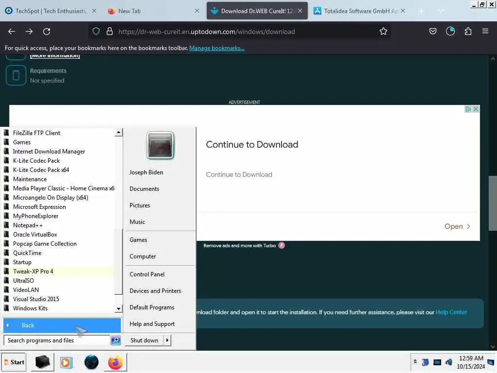This screenshot has height=373, width=497.
Task: Click the Help Center link
Action: (451, 312)
